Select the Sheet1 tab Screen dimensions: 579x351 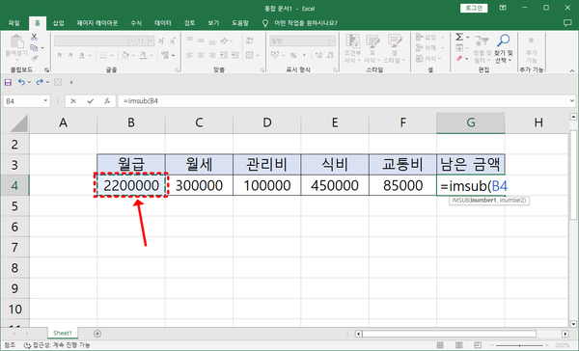63,333
